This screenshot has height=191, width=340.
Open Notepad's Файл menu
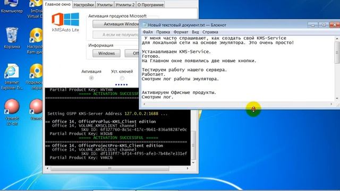pyautogui.click(x=148, y=32)
